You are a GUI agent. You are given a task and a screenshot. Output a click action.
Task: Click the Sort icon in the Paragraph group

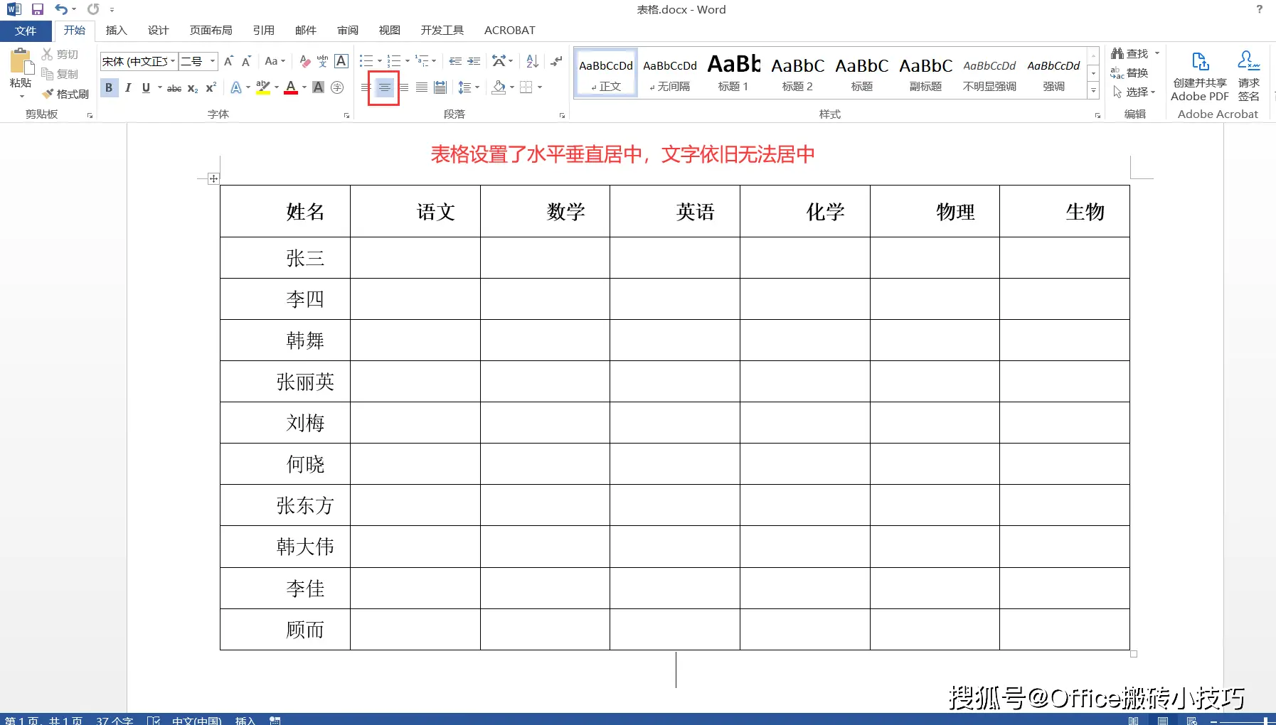[x=532, y=61]
